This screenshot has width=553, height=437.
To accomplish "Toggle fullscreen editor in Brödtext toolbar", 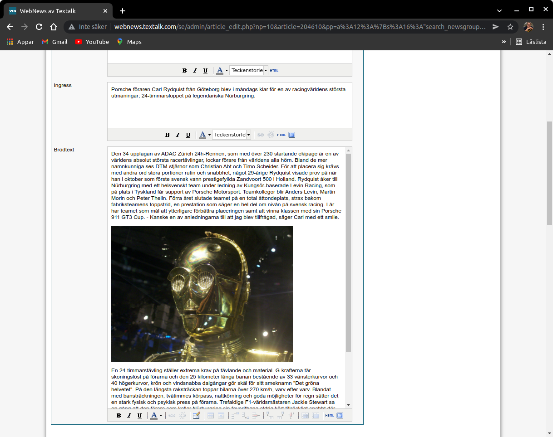I will tap(340, 415).
